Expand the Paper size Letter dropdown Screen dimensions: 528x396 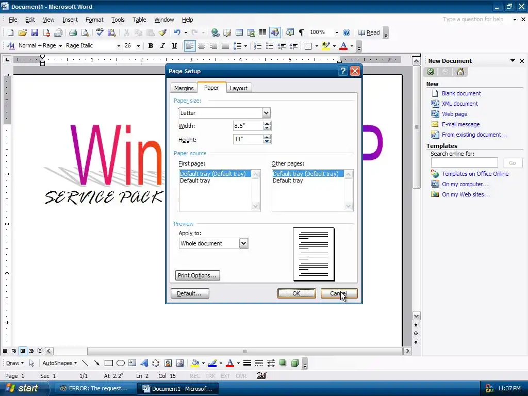[266, 113]
